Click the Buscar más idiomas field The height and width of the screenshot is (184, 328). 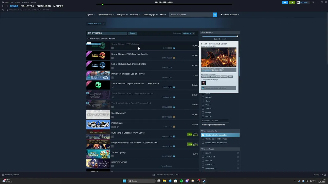215,121
